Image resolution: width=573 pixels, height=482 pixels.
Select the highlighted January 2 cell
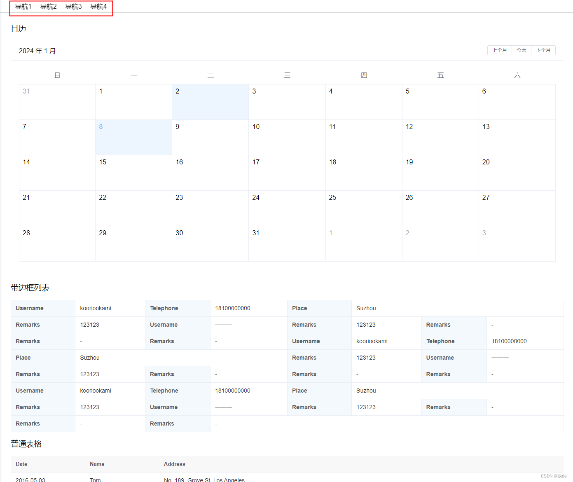click(210, 102)
